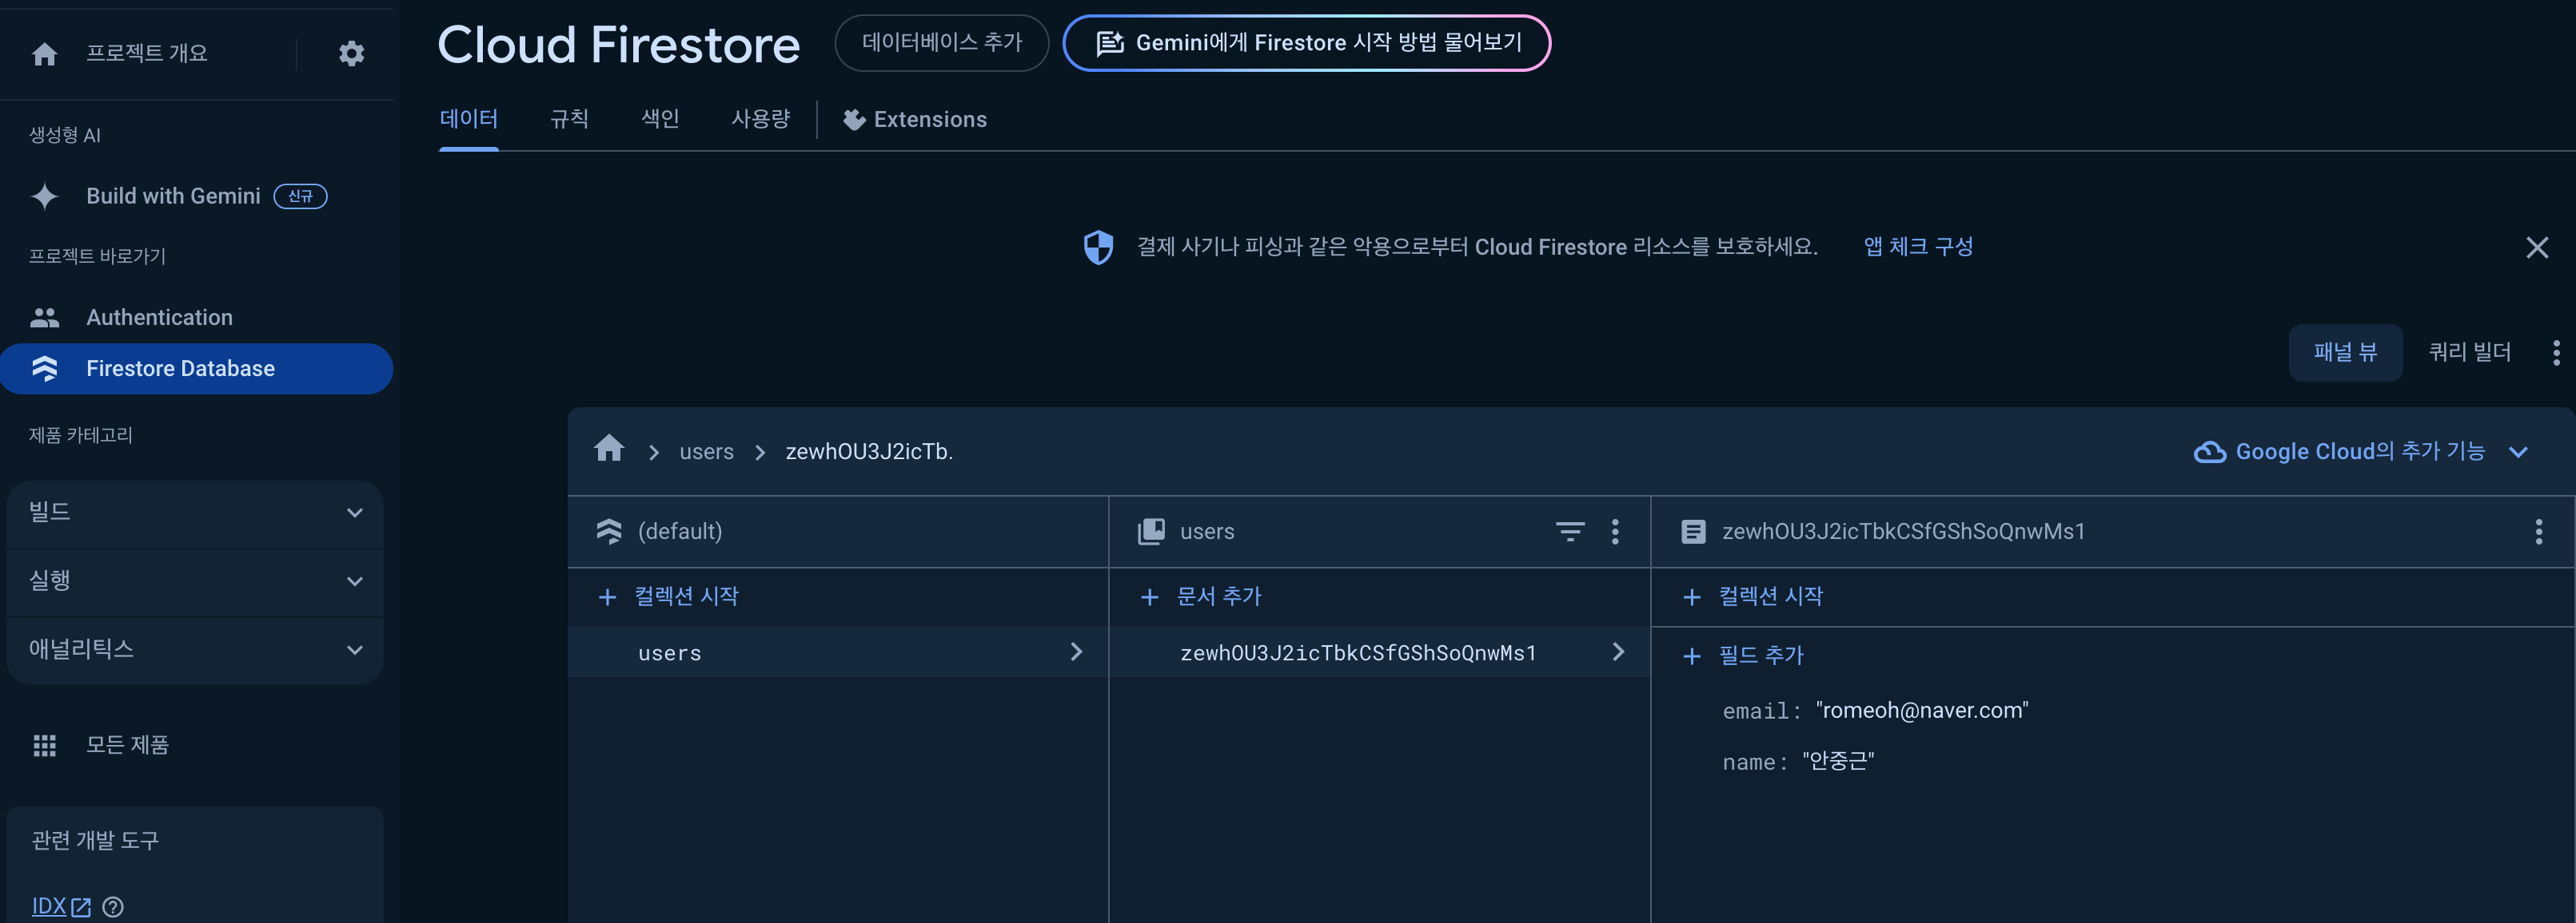Expand the 실행 category section
Image resolution: width=2576 pixels, height=923 pixels.
coord(195,581)
